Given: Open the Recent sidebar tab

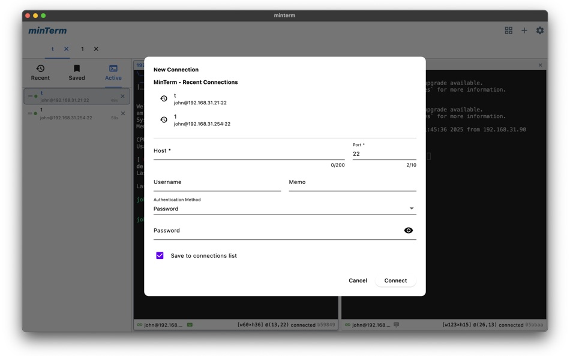Looking at the screenshot, I should pyautogui.click(x=40, y=73).
